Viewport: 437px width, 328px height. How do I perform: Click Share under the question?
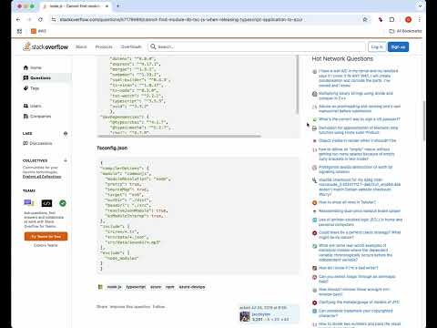(102, 307)
